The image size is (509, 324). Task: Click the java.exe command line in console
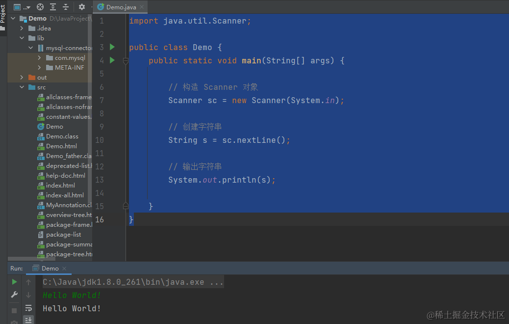coord(133,282)
